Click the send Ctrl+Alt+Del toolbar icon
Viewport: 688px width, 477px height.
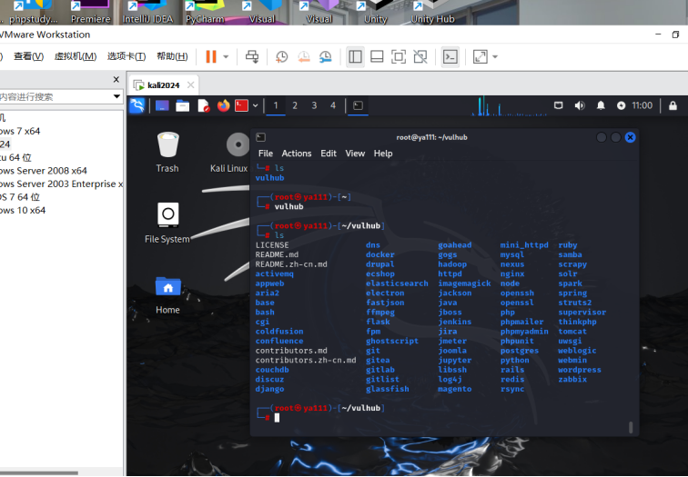[252, 56]
